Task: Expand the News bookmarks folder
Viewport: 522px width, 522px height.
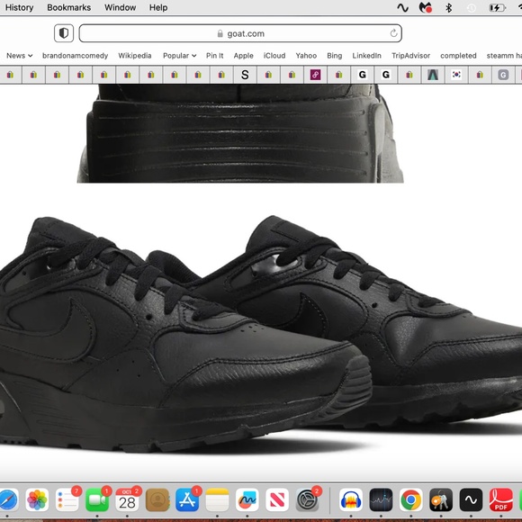Action: point(19,56)
